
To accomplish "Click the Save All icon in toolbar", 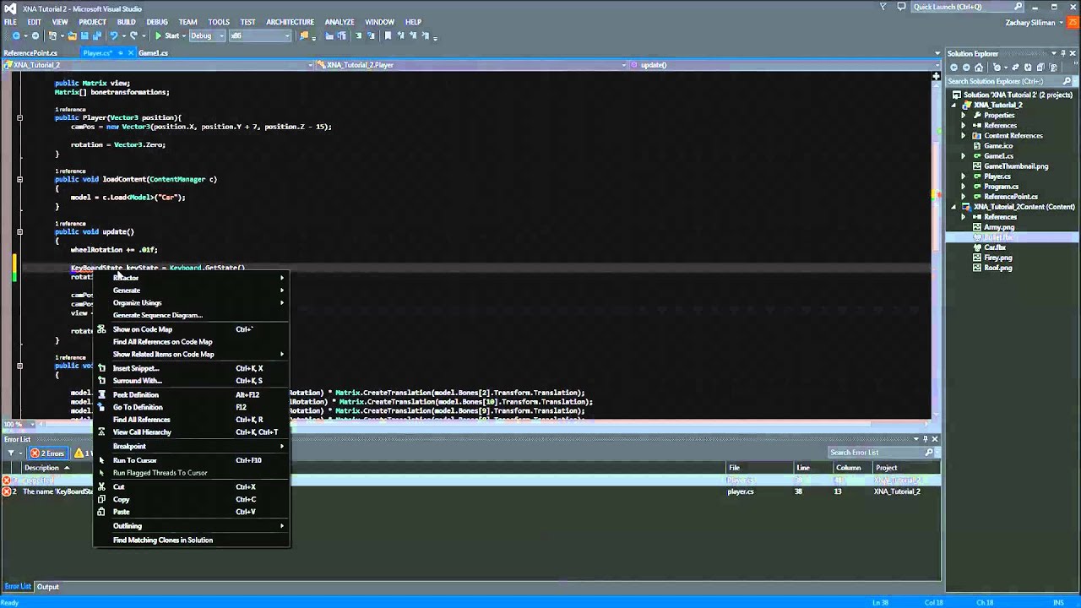I will 96,36.
